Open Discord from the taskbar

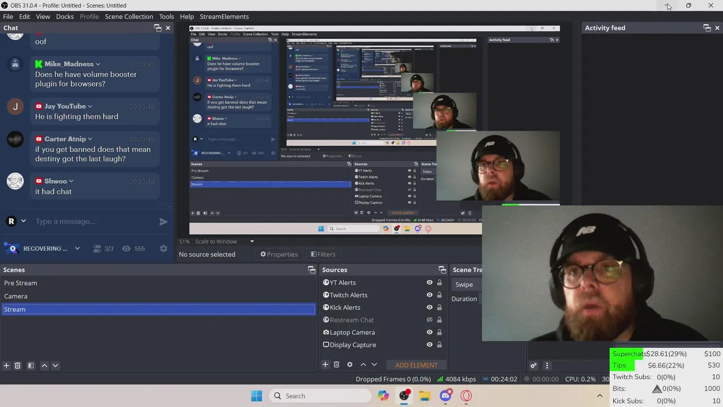[446, 396]
